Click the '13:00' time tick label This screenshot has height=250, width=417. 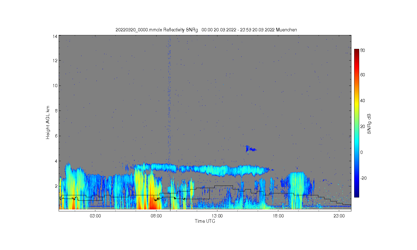(x=217, y=216)
